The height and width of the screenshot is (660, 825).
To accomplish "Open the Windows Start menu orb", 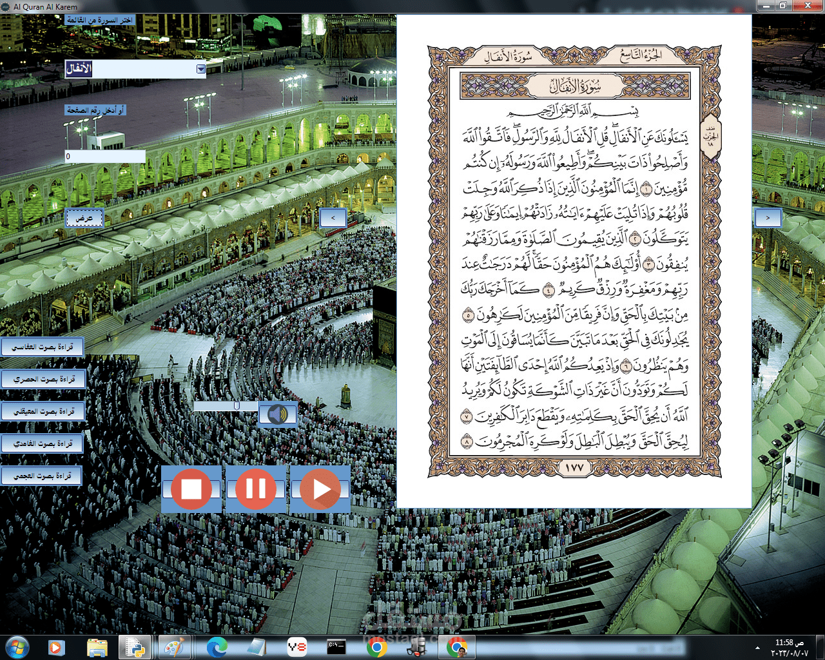I will [17, 647].
